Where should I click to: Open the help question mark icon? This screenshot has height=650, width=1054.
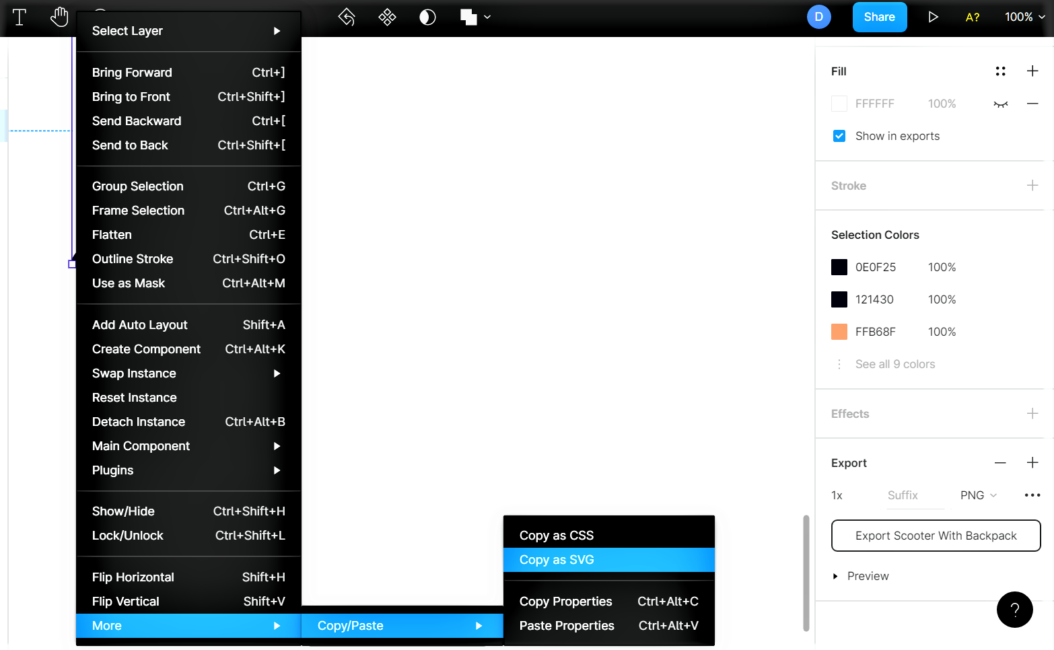[1014, 610]
